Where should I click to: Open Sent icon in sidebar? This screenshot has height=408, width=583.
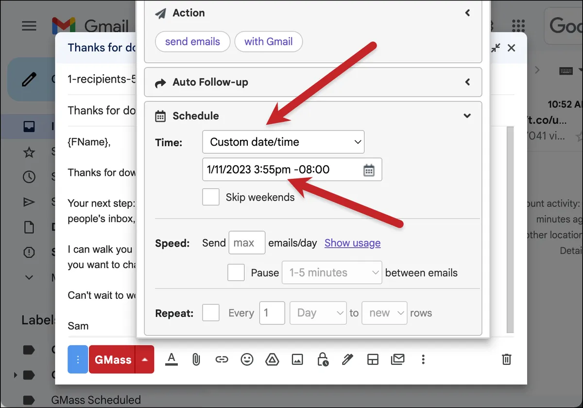29,202
